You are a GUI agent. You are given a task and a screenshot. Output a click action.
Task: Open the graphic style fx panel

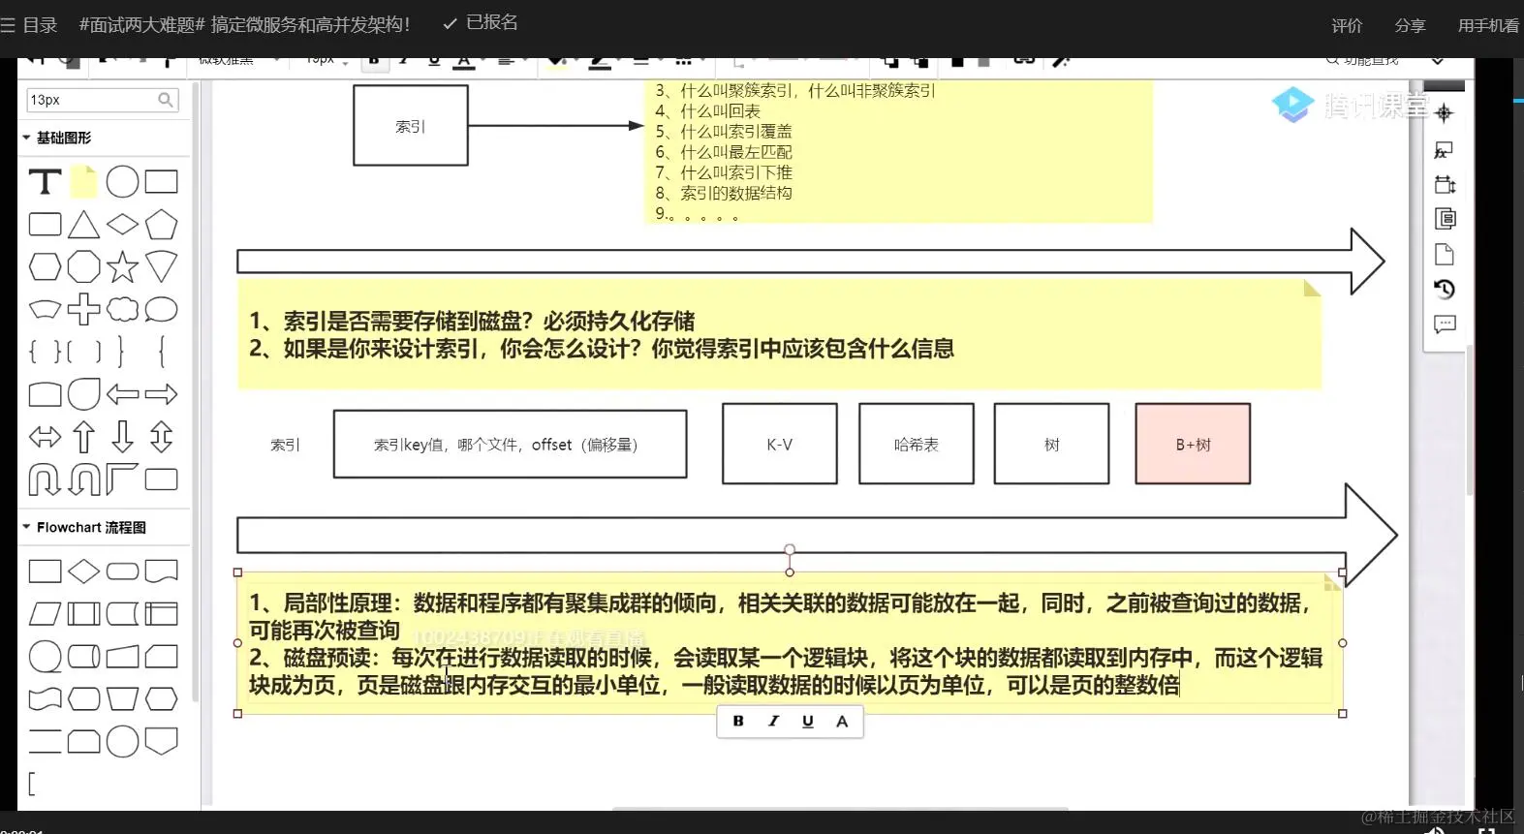pos(1445,150)
